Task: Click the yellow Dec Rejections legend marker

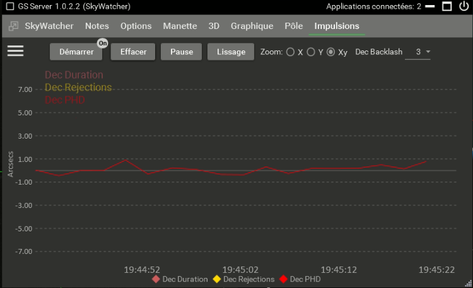Action: click(x=216, y=279)
